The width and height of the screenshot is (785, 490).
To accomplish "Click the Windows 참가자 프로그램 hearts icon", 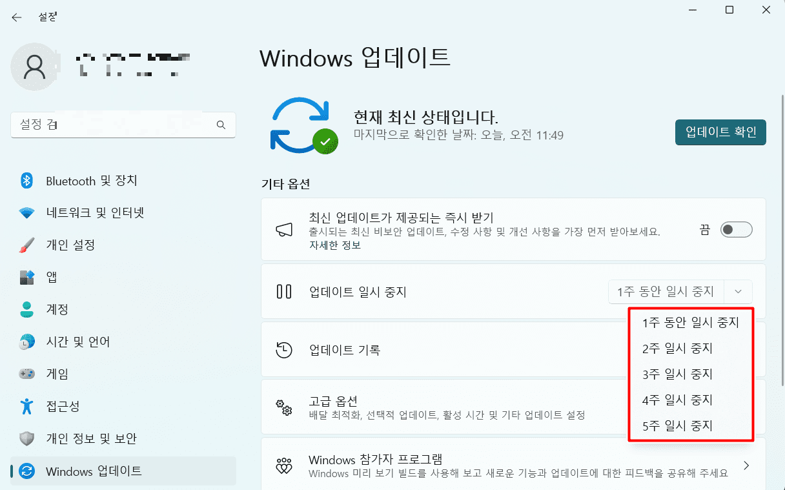I will pyautogui.click(x=284, y=465).
